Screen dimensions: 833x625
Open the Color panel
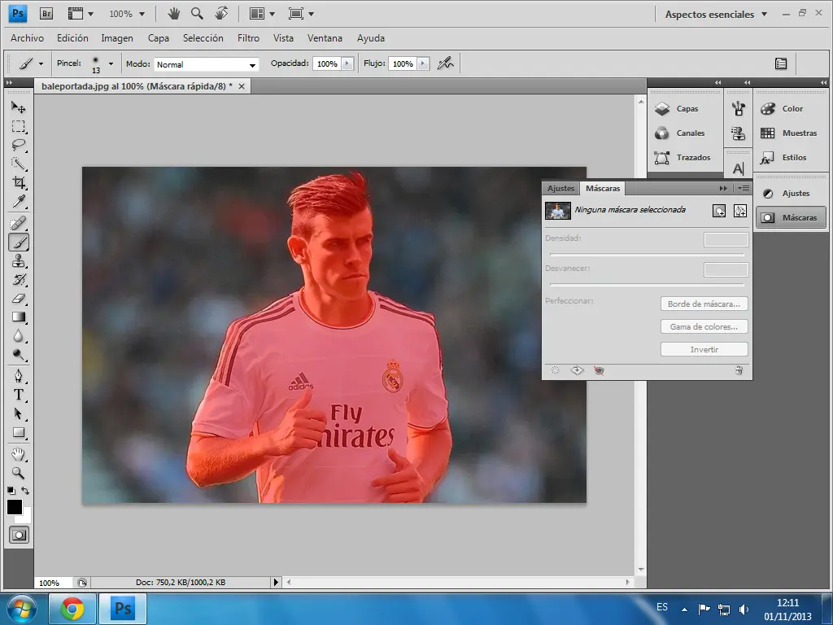[791, 108]
